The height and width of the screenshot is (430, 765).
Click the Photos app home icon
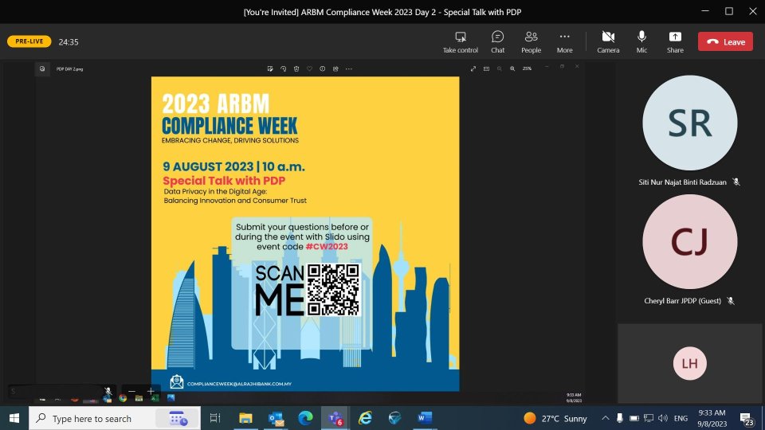(x=42, y=68)
